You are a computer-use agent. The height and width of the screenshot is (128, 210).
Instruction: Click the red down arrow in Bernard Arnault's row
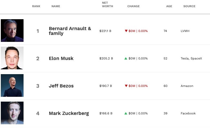(x=126, y=31)
